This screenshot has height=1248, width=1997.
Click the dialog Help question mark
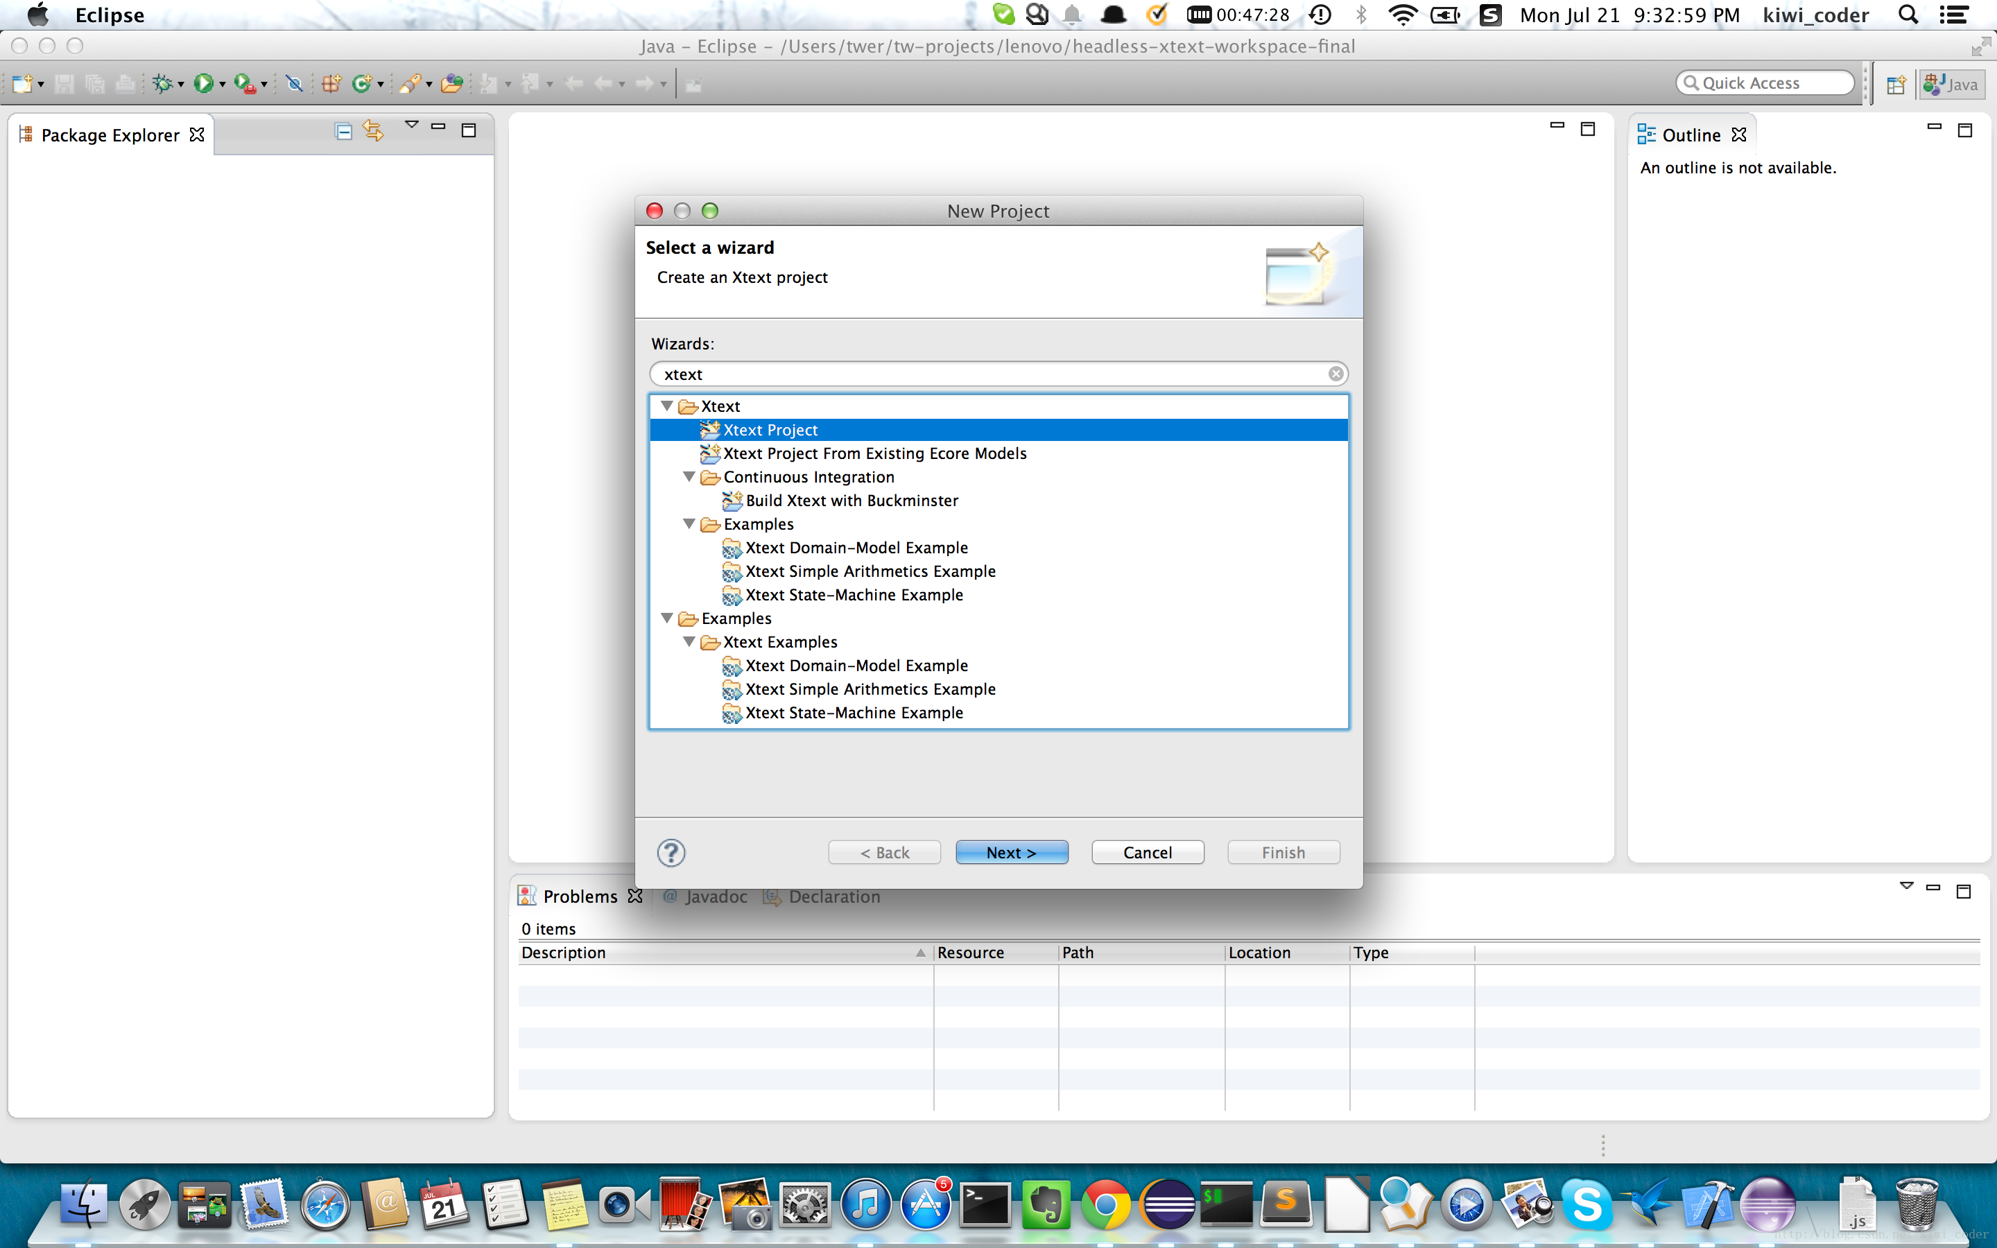coord(671,853)
